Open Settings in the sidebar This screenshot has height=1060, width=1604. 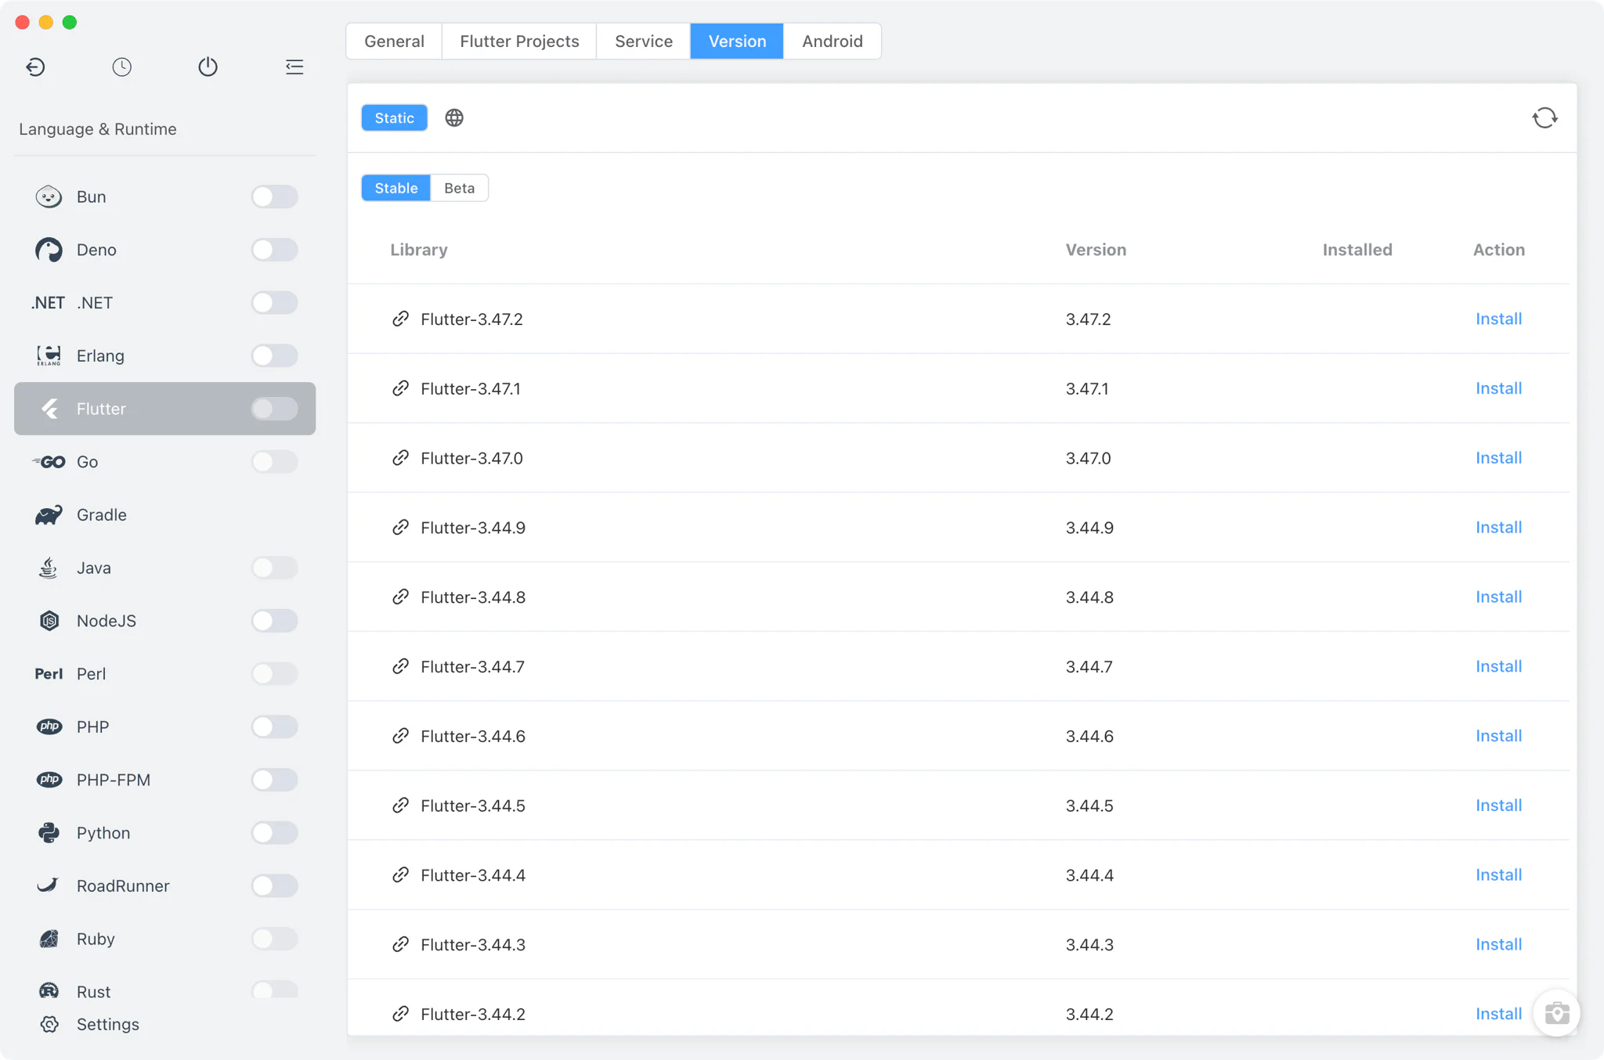(164, 1024)
